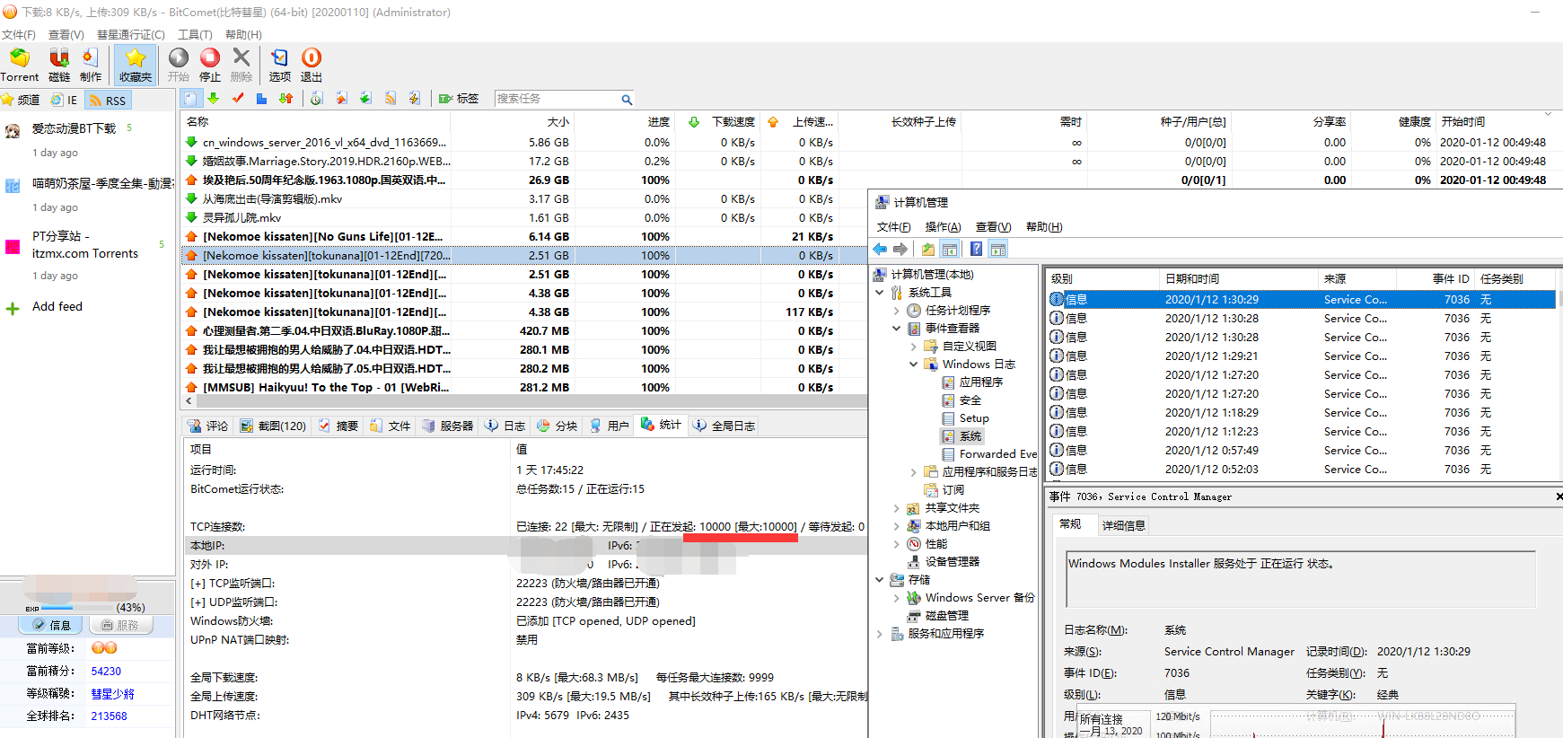
Task: Collapse the 事件查看器 tree node
Action: [896, 329]
